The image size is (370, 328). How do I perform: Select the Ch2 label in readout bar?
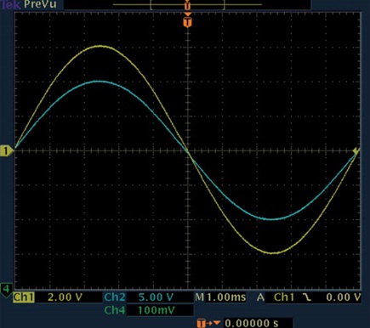(x=115, y=297)
